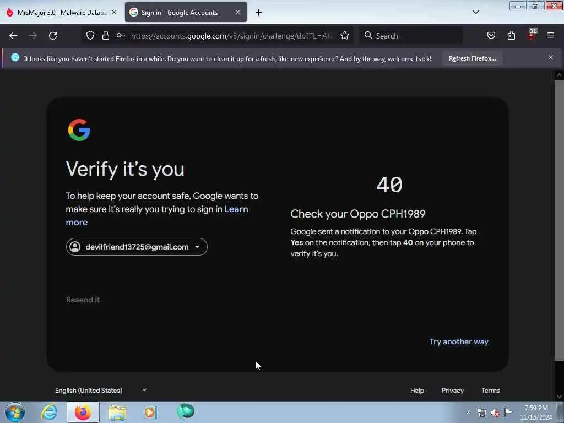The image size is (564, 423).
Task: Click the red extension badge showing 31
Action: [532, 35]
